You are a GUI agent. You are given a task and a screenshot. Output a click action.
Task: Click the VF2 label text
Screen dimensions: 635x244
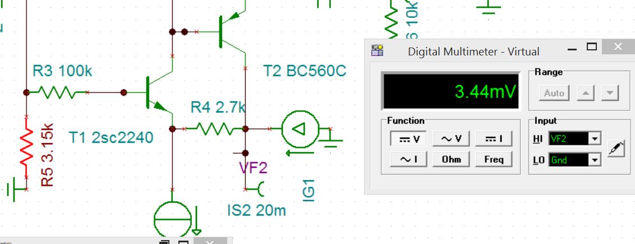point(254,167)
